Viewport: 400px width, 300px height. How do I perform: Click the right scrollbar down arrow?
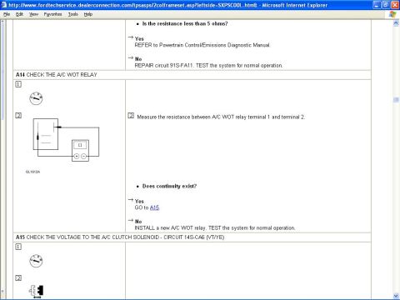396,296
